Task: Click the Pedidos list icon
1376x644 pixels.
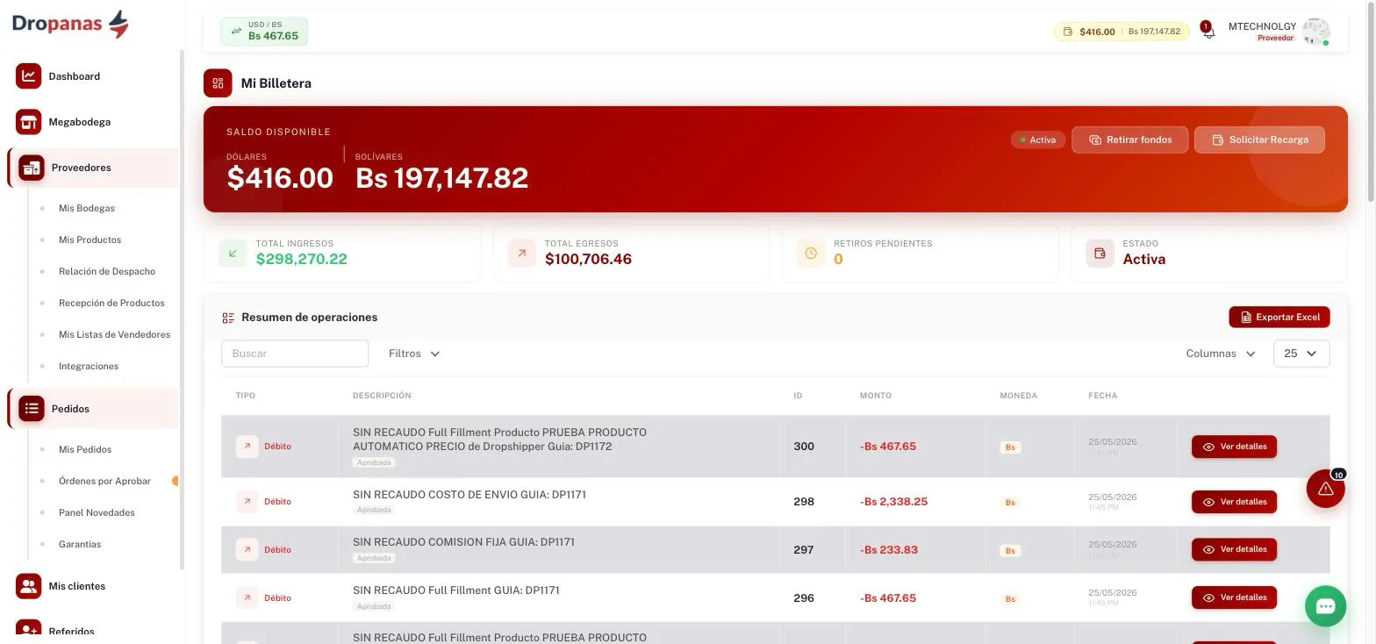Action: [x=32, y=409]
